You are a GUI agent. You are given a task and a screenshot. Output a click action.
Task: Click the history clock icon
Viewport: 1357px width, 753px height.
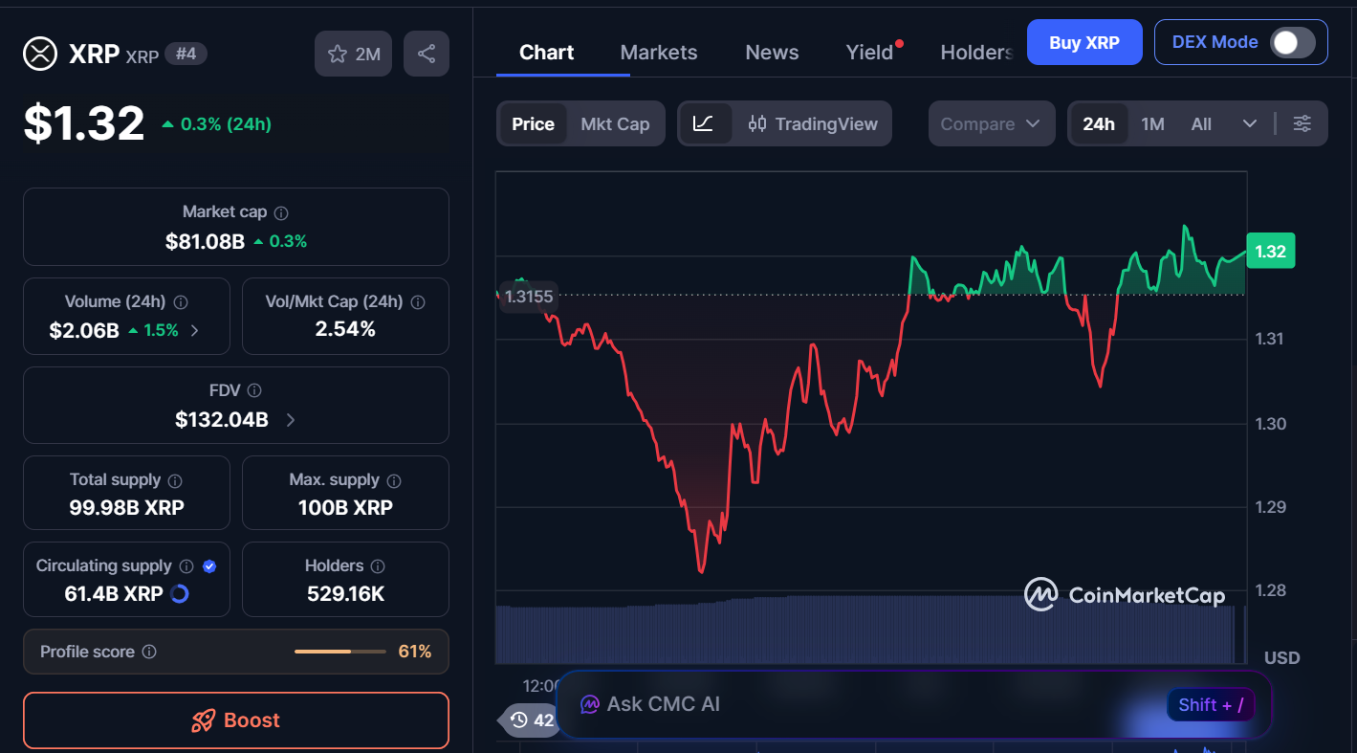519,720
